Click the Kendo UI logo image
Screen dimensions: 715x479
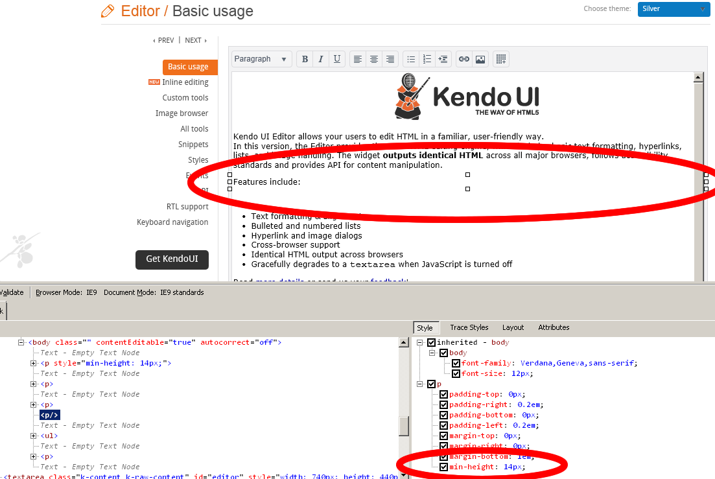(x=467, y=97)
